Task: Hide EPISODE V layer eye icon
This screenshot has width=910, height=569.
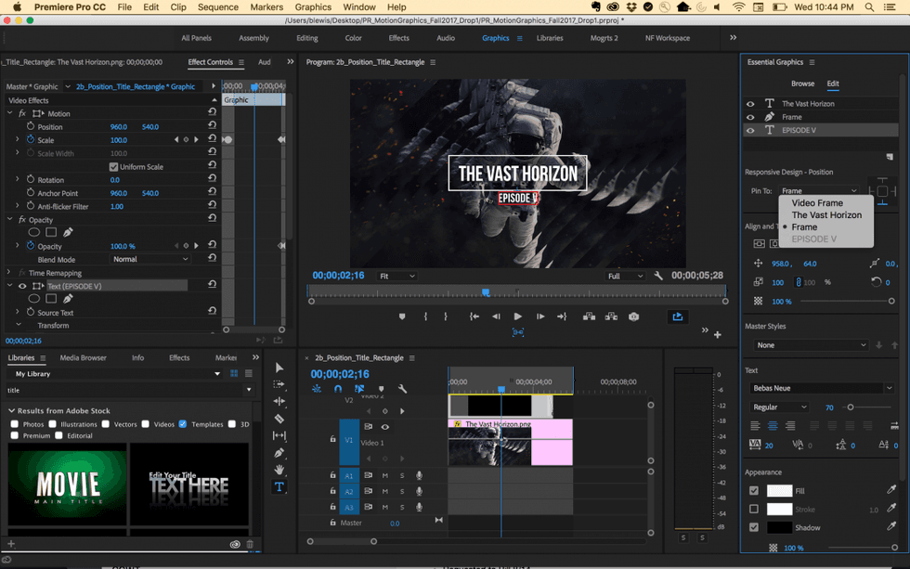Action: [x=750, y=131]
